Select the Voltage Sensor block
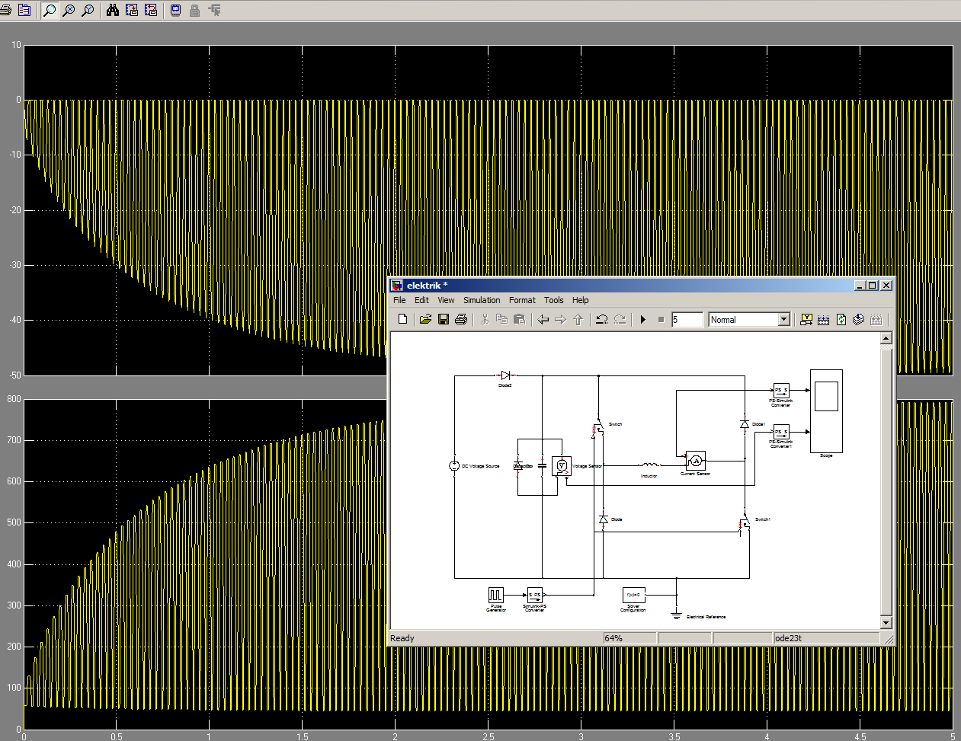961x741 pixels. 562,466
